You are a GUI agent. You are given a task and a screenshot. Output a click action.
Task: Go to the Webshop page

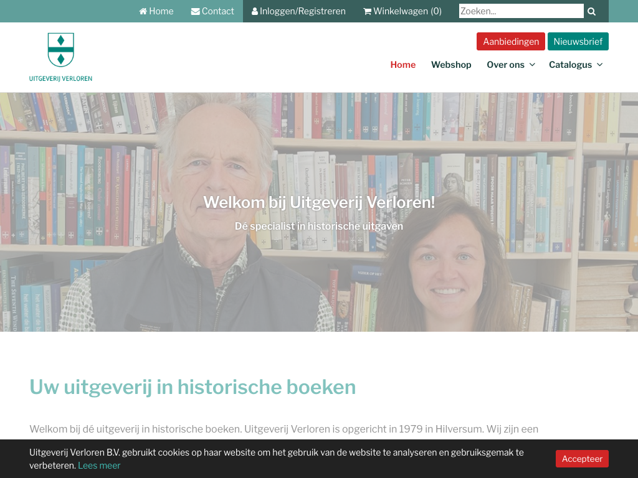tap(451, 65)
